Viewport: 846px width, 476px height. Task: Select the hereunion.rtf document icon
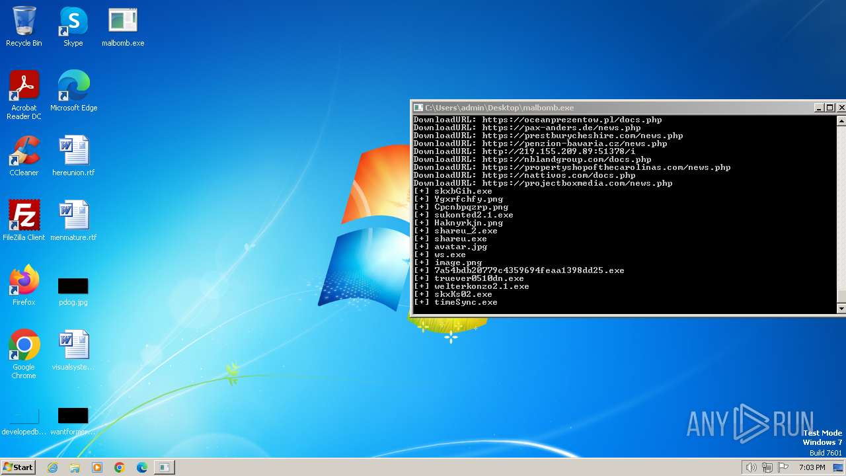pyautogui.click(x=73, y=156)
